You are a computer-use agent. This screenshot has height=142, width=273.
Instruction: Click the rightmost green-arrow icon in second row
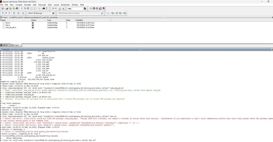[125, 13]
